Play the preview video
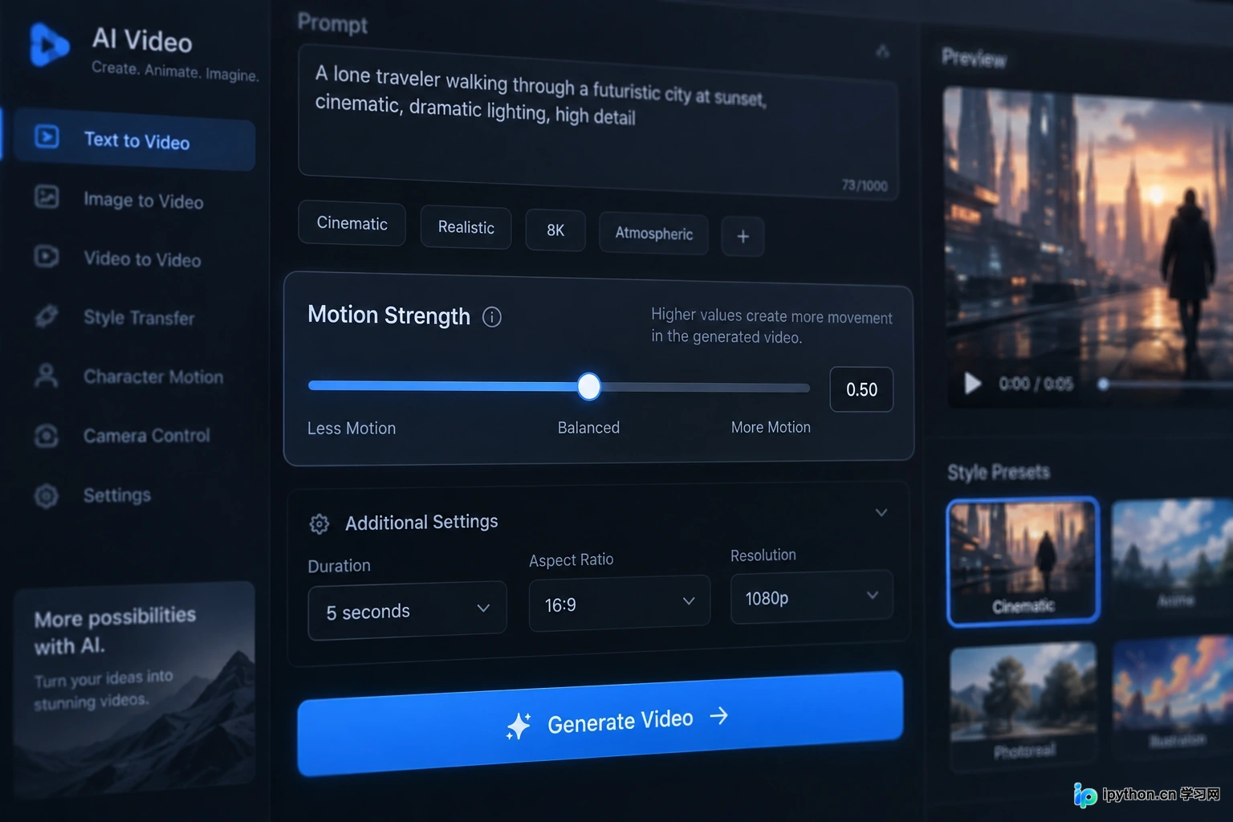 972,383
